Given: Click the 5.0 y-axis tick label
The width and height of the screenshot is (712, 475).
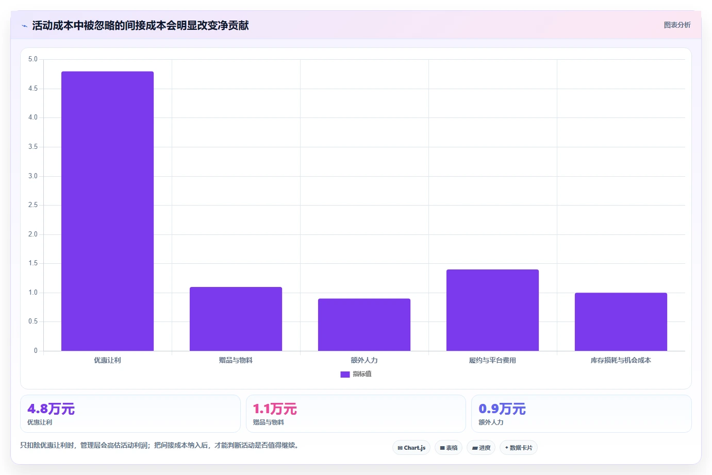Looking at the screenshot, I should [33, 59].
